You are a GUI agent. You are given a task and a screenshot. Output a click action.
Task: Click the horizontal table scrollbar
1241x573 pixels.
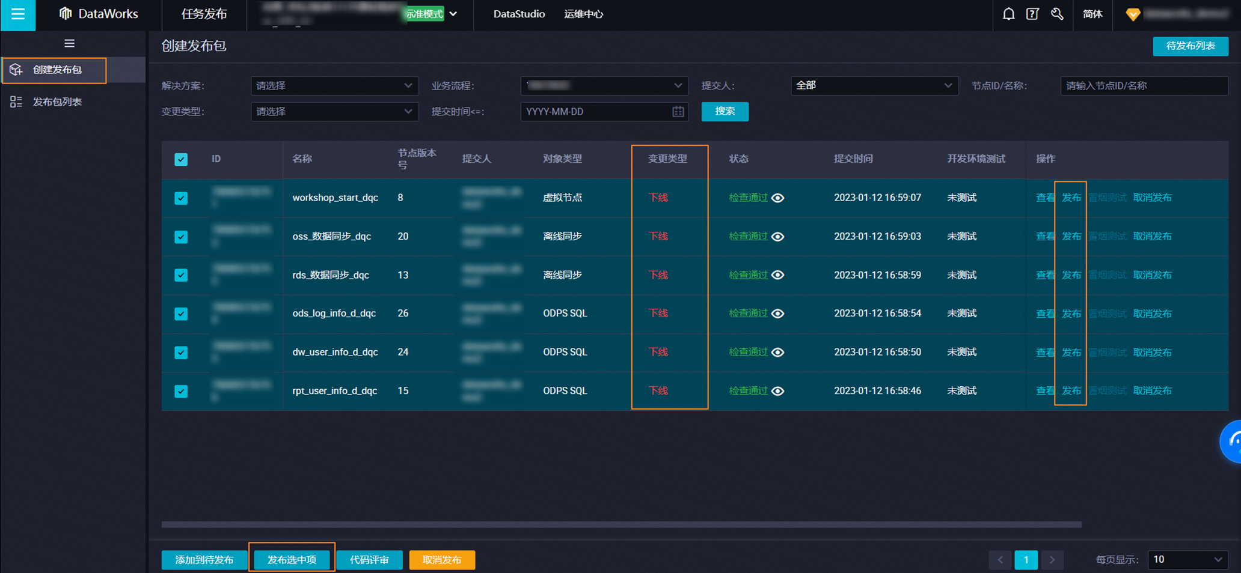tap(622, 524)
